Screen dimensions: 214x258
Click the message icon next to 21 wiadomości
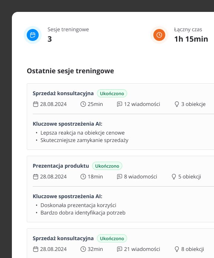[120, 249]
